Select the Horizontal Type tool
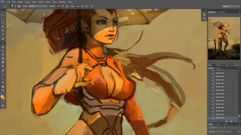The width and height of the screenshot is (241, 135). pos(3,75)
